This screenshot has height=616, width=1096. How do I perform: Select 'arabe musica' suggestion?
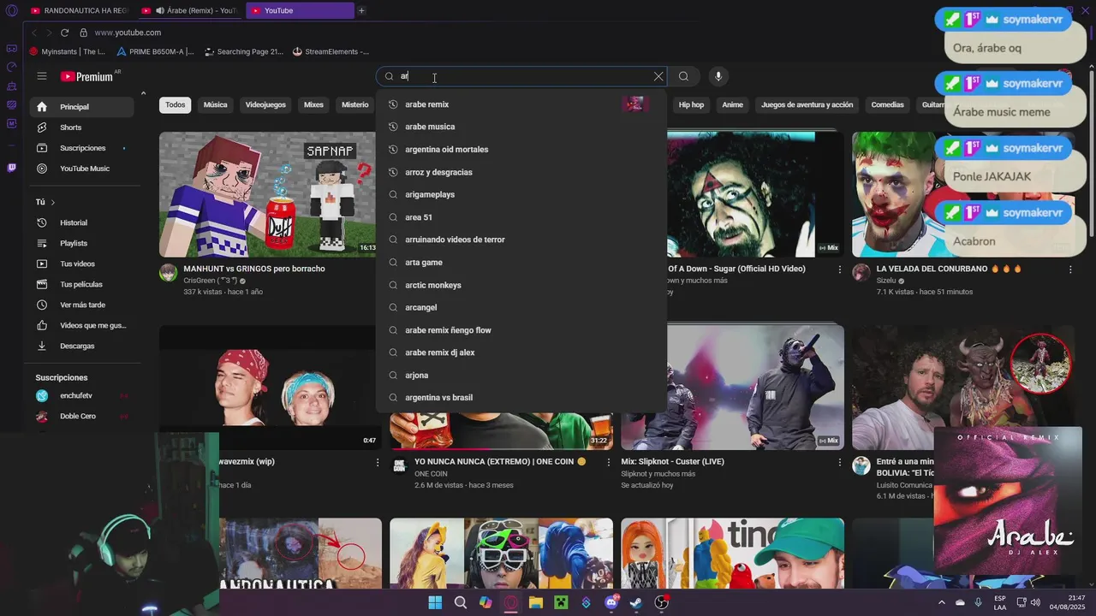coord(521,127)
